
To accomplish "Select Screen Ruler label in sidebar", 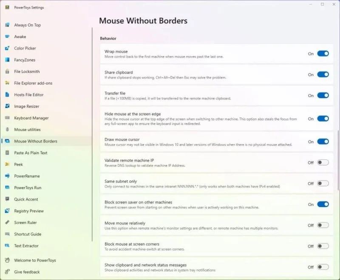I will (x=25, y=222).
